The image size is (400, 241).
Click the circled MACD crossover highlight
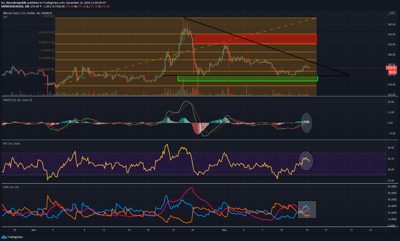306,123
